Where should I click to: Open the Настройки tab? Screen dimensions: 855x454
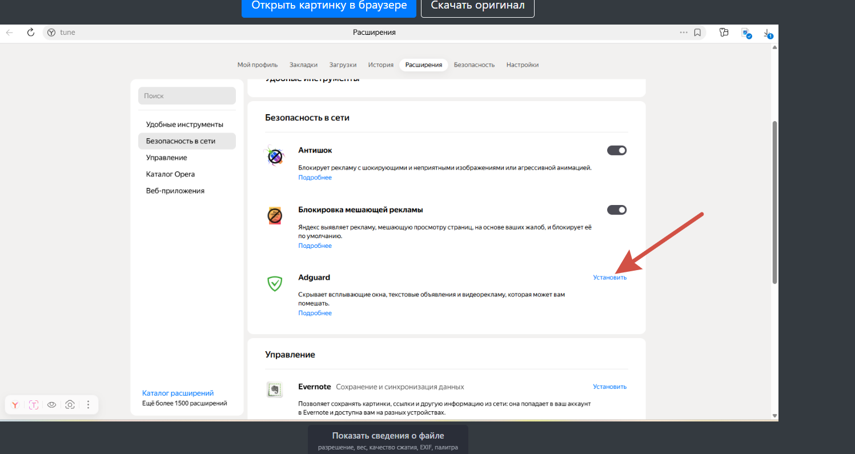click(523, 65)
